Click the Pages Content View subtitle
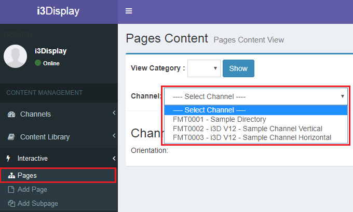353x212 pixels. tap(249, 40)
